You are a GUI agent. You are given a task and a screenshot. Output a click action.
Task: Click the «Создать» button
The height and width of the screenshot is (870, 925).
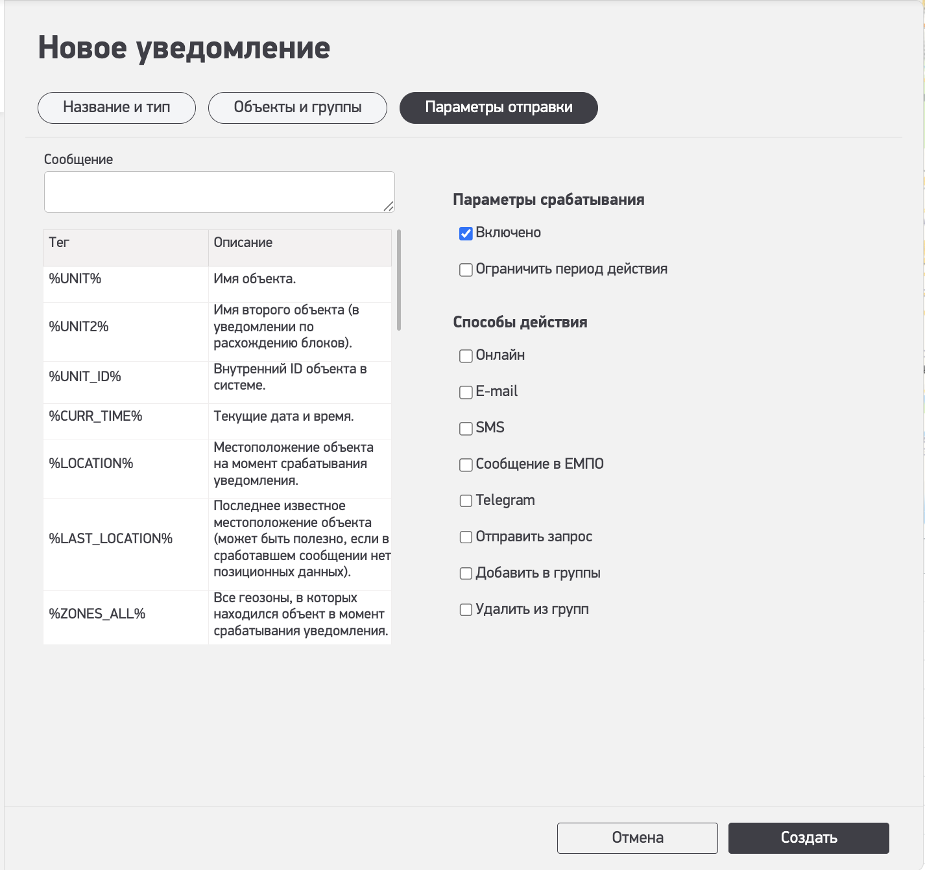(808, 838)
